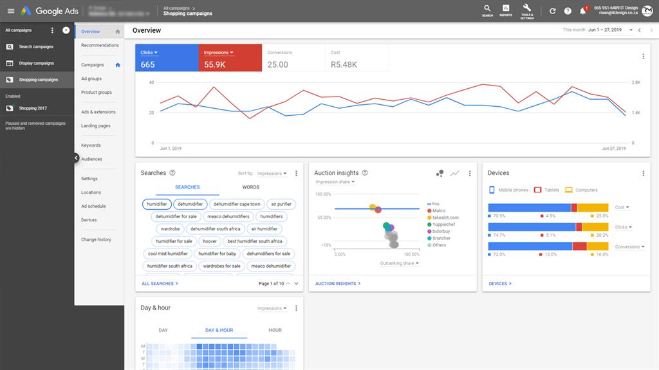Screen dimensions: 659x370
Task: Open the ALL SEARCHES link
Action: click(160, 283)
